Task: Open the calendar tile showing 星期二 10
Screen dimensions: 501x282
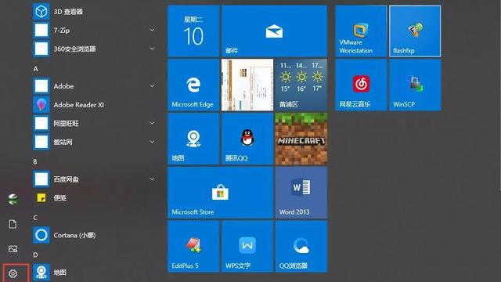Action: (193, 31)
